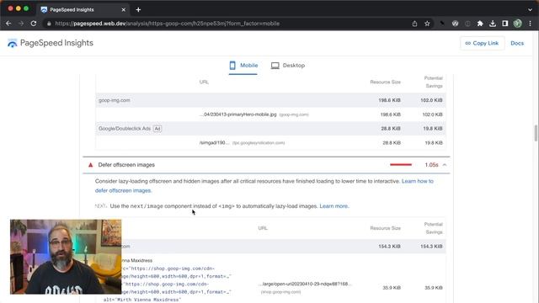Click the browser forward arrow

tap(21, 24)
